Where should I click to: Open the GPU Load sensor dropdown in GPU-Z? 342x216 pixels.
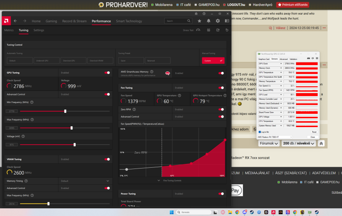(281, 95)
